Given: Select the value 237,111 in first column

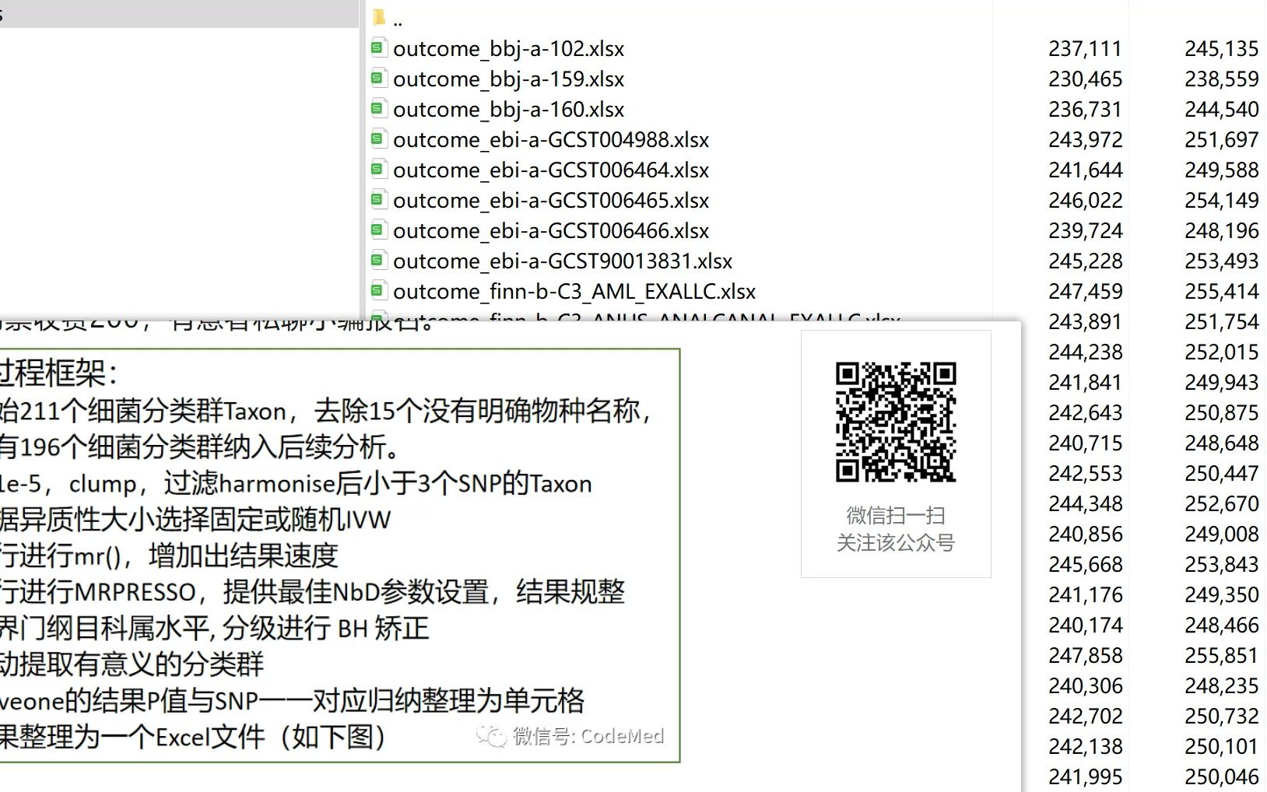Looking at the screenshot, I should [1086, 48].
